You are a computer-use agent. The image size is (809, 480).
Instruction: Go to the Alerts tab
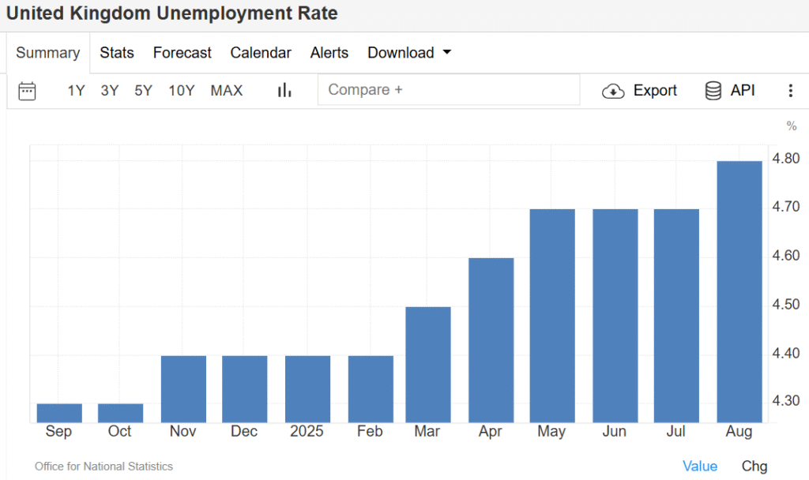[329, 53]
